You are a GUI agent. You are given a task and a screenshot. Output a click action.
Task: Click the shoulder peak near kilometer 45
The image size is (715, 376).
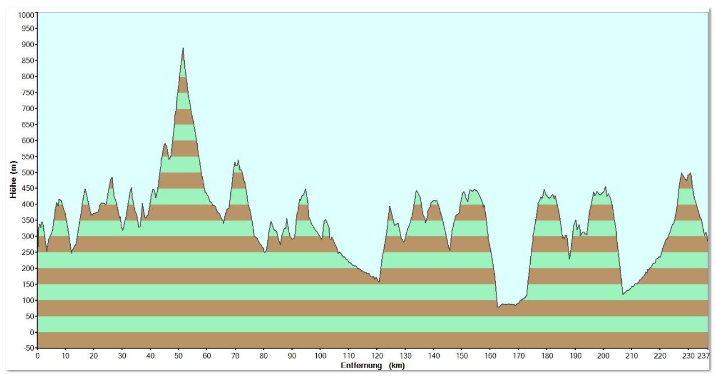[x=165, y=144]
